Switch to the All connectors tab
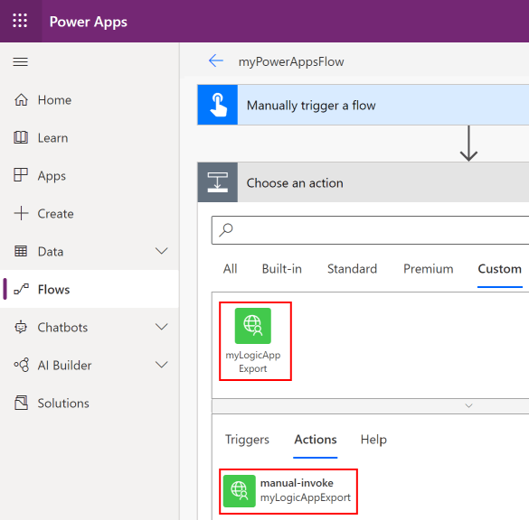 [230, 269]
